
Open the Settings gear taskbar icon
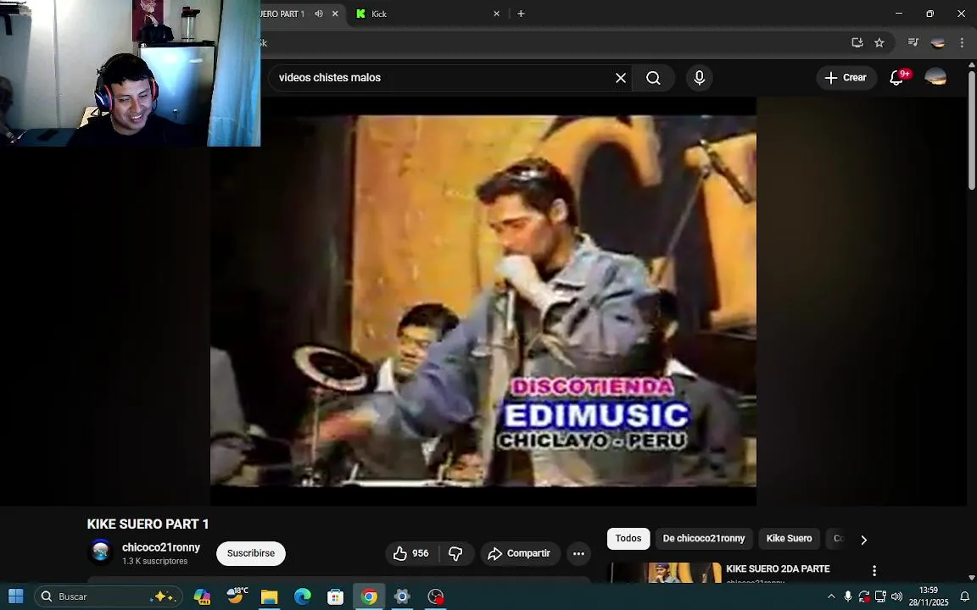tap(403, 597)
